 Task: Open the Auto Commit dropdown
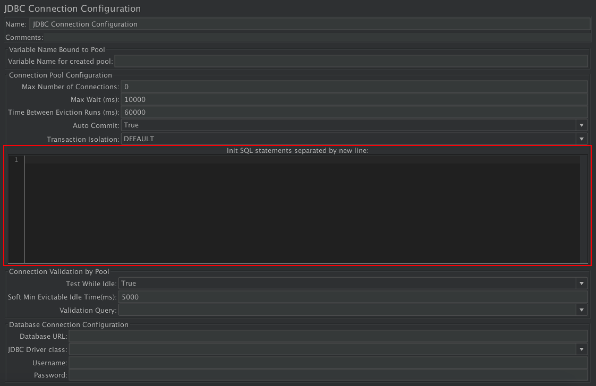(582, 125)
